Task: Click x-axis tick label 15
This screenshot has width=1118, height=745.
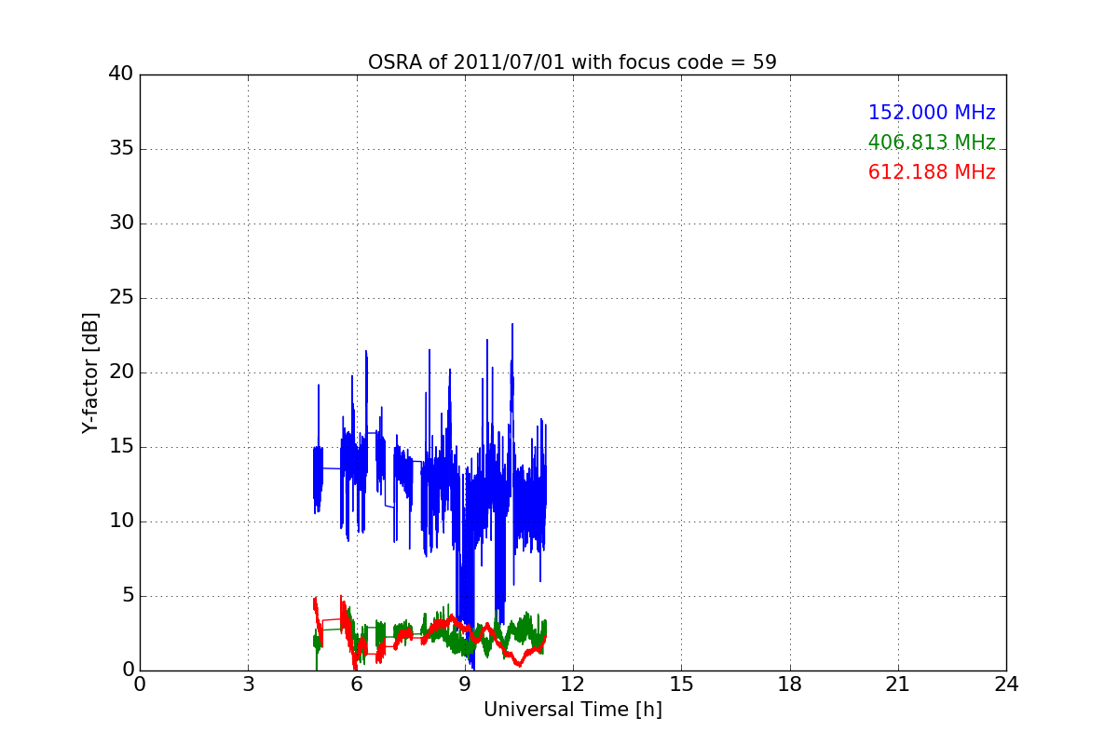Action: click(681, 684)
